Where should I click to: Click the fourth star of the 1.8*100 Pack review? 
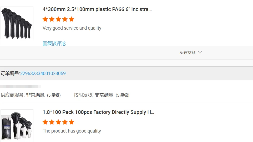65,122
